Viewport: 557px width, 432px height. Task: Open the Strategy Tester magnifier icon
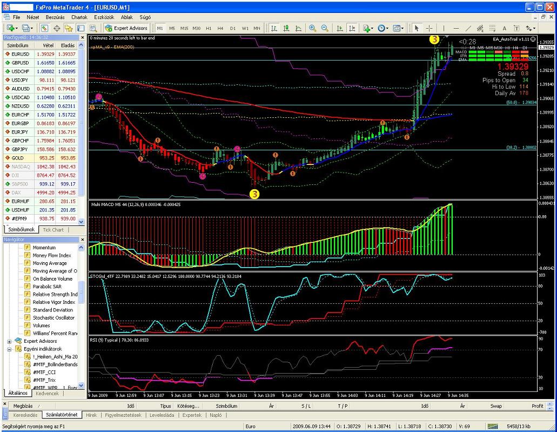(x=93, y=28)
